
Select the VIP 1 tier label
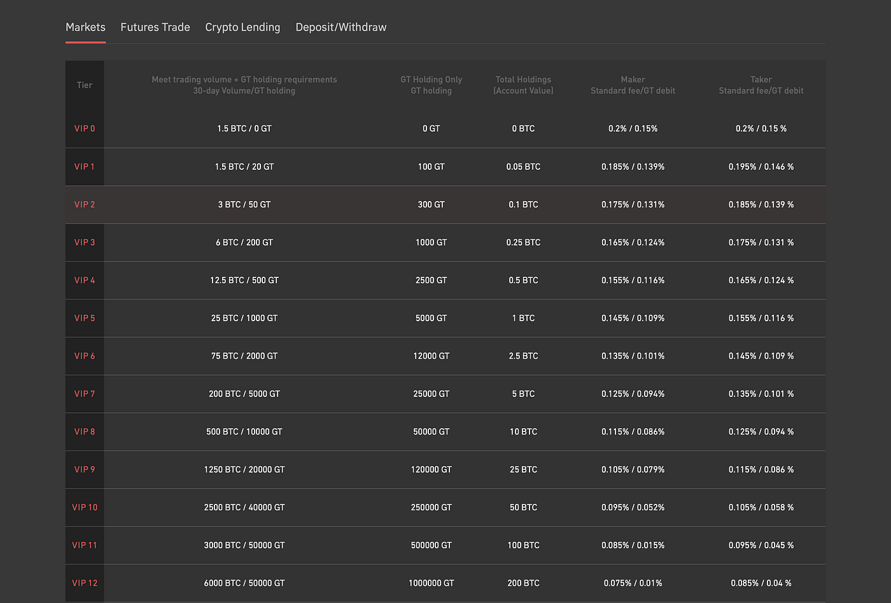pos(85,167)
